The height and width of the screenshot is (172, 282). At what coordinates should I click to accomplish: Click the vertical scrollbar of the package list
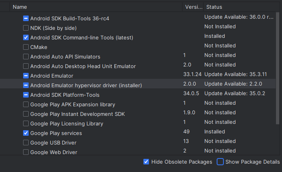point(278,68)
